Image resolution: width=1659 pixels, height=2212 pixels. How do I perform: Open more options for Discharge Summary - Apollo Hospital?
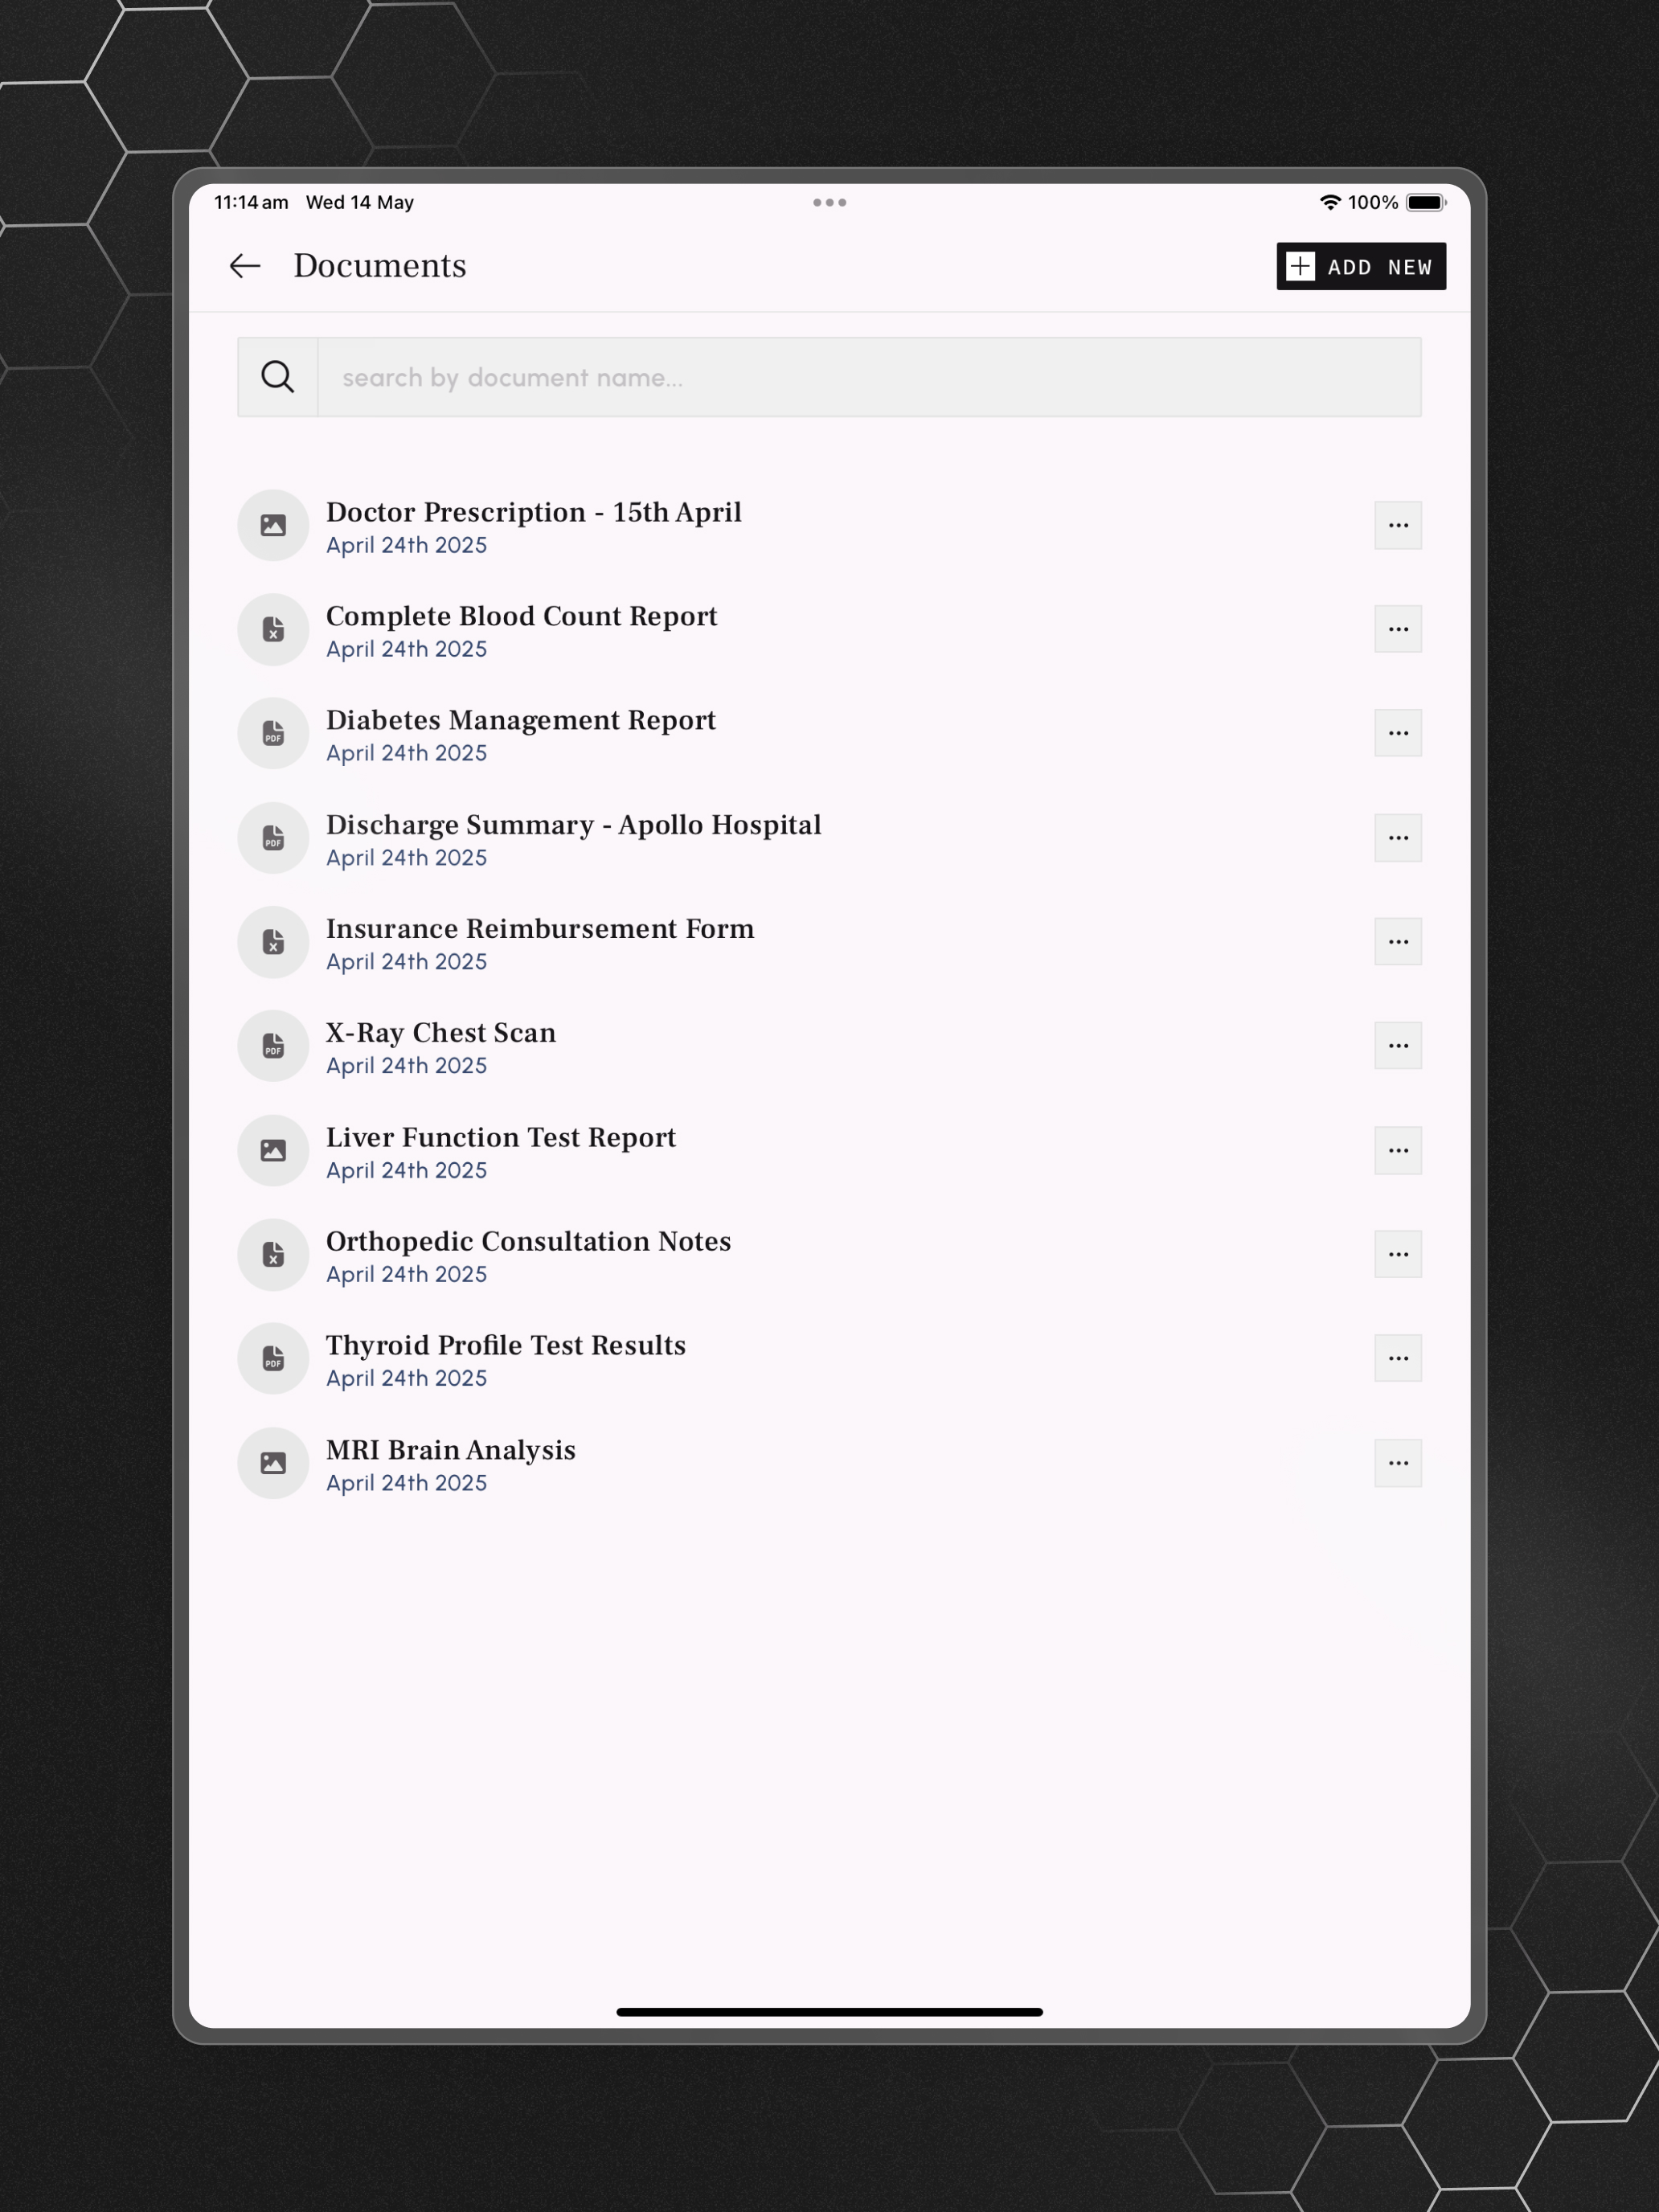click(x=1398, y=838)
